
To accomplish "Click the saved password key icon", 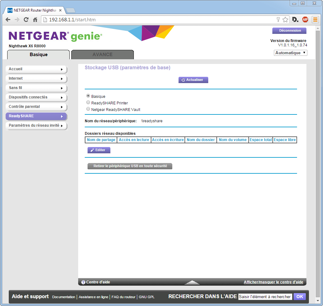I will tap(278, 20).
